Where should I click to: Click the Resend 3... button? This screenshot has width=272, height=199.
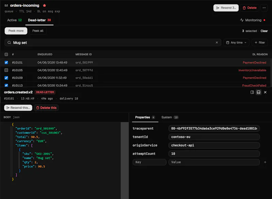226,8
